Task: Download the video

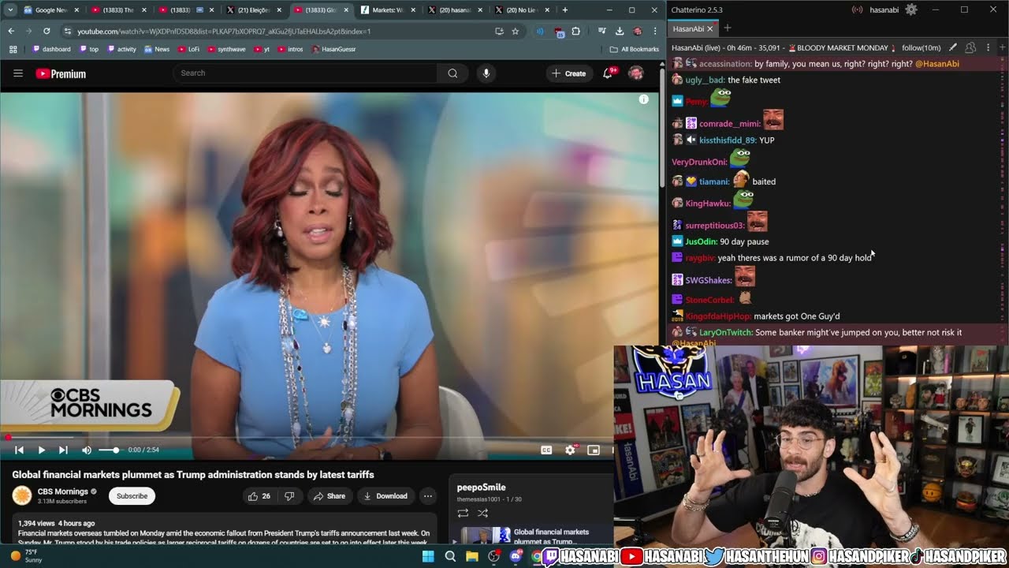Action: (x=385, y=496)
